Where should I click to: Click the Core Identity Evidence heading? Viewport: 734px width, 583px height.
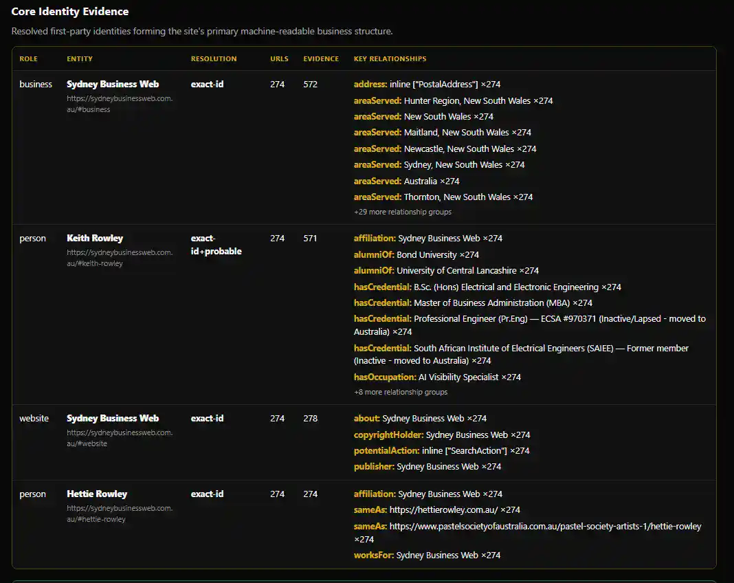click(x=69, y=12)
